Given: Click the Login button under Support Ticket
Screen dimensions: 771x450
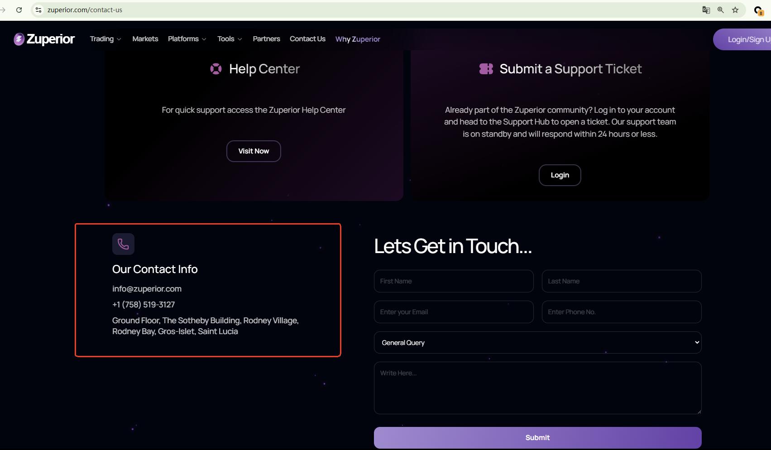Looking at the screenshot, I should (560, 175).
